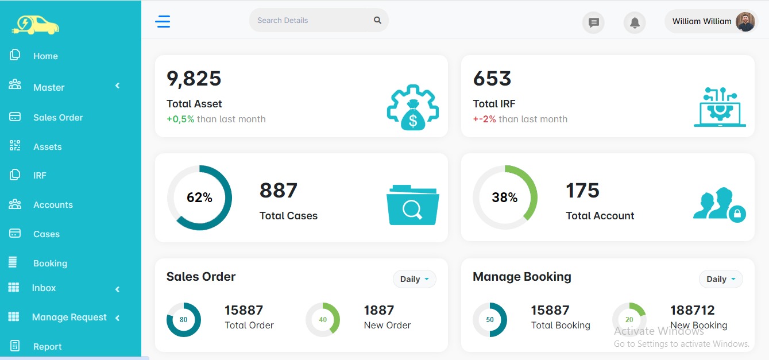Click the electric car logo
The height and width of the screenshot is (360, 769).
(35, 24)
